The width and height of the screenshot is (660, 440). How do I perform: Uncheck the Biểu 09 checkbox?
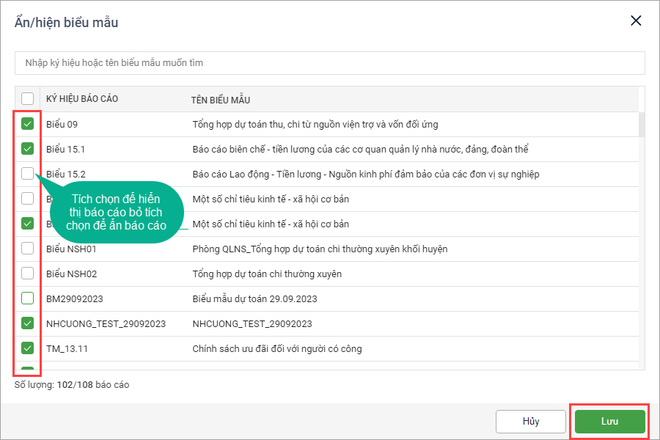(x=27, y=124)
